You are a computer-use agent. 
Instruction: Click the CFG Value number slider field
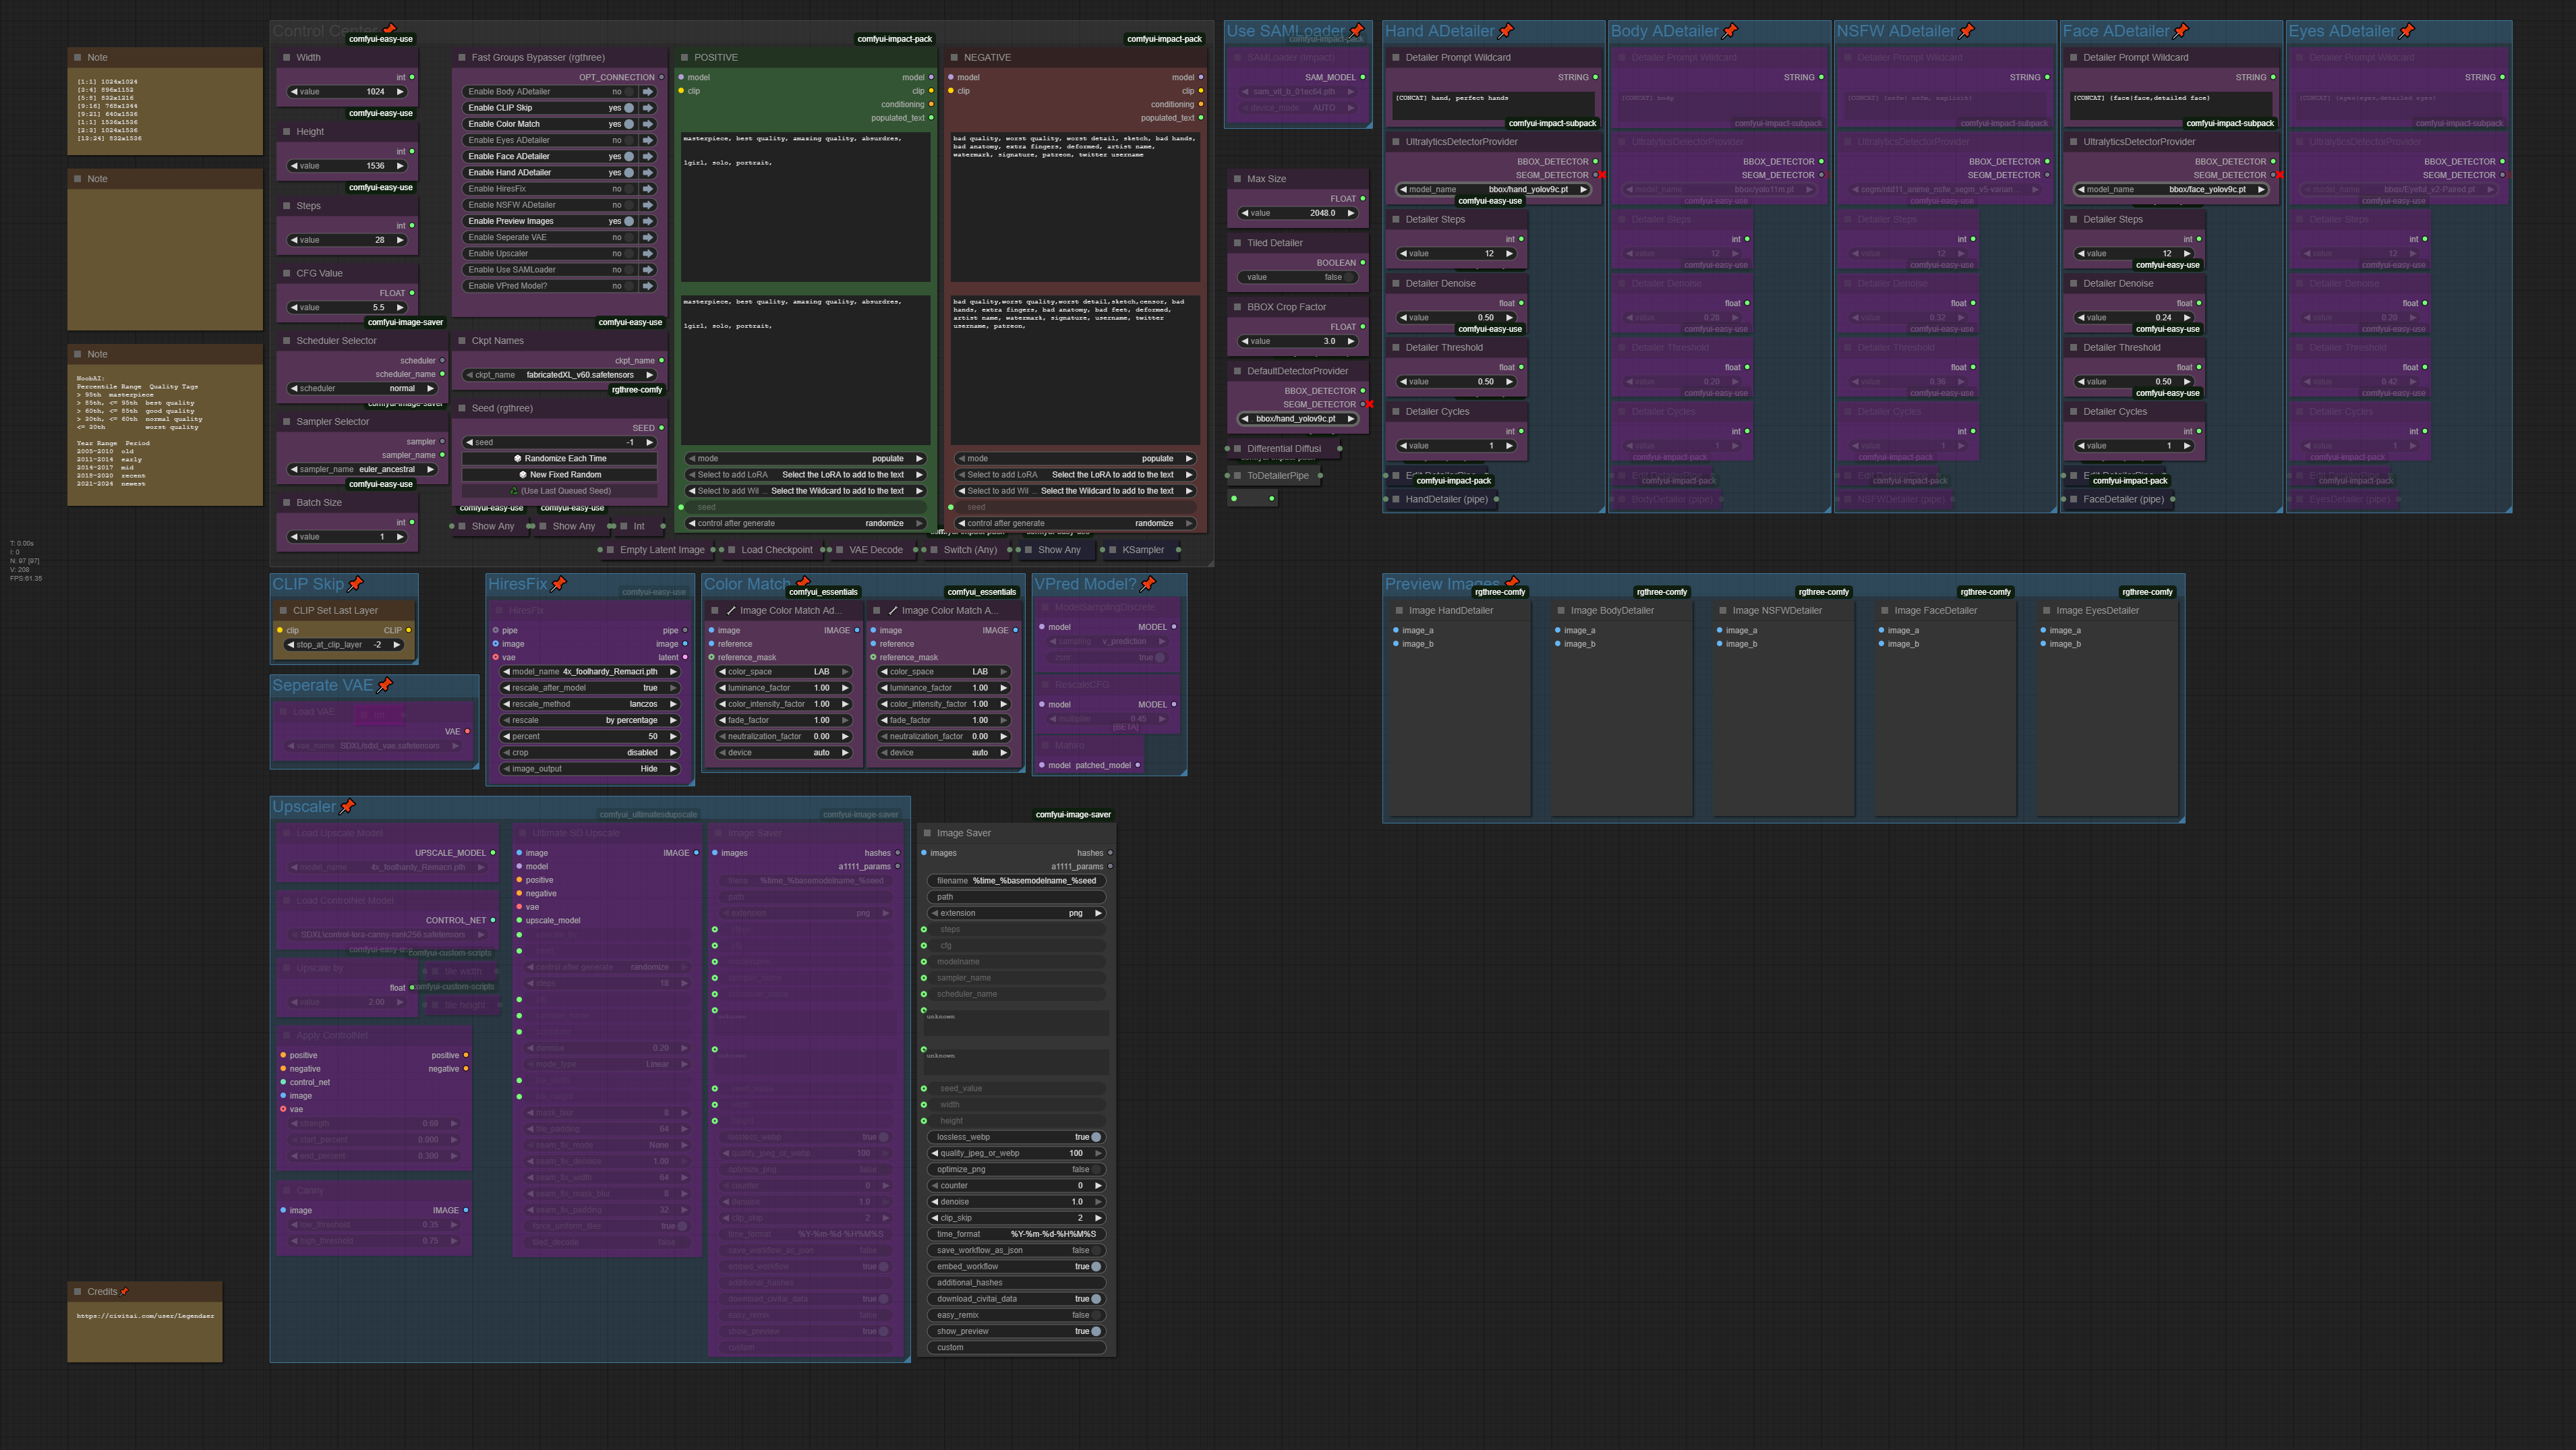point(347,308)
